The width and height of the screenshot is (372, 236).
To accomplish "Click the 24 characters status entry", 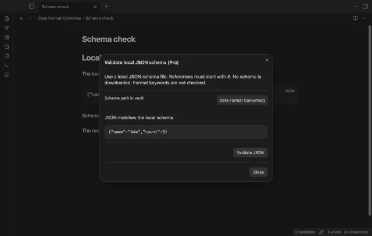I will click(x=356, y=232).
